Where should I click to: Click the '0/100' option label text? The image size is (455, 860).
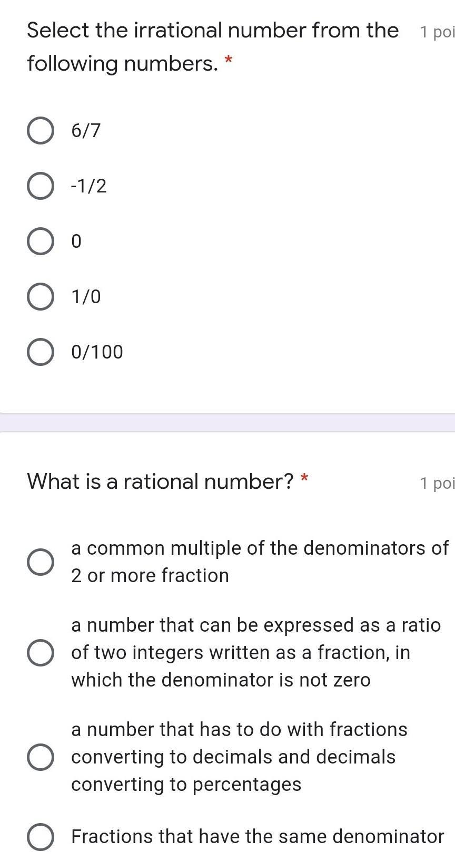[97, 352]
